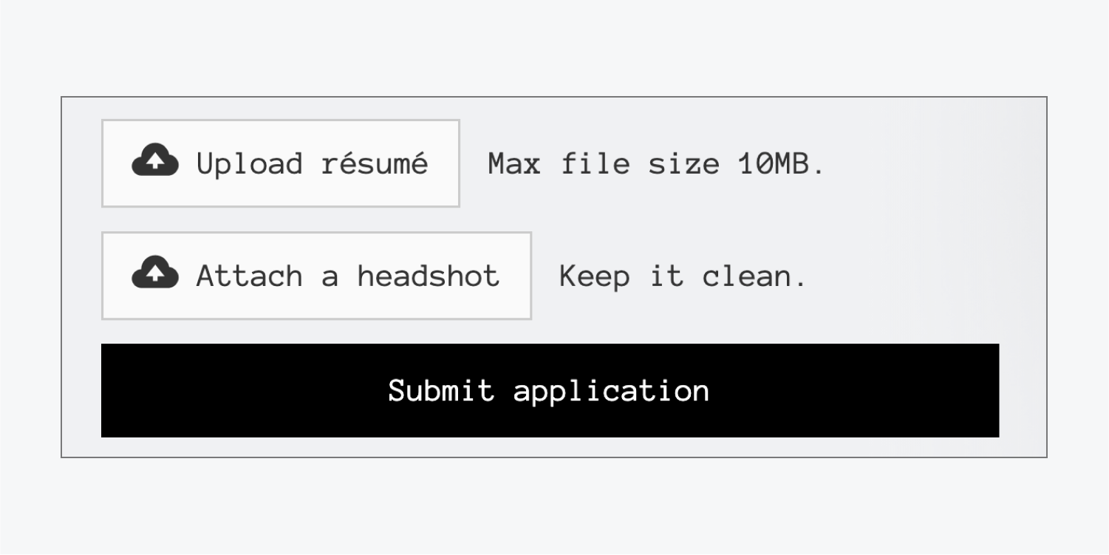Click the word résumé in the upload button
This screenshot has height=555, width=1109.
click(x=374, y=162)
